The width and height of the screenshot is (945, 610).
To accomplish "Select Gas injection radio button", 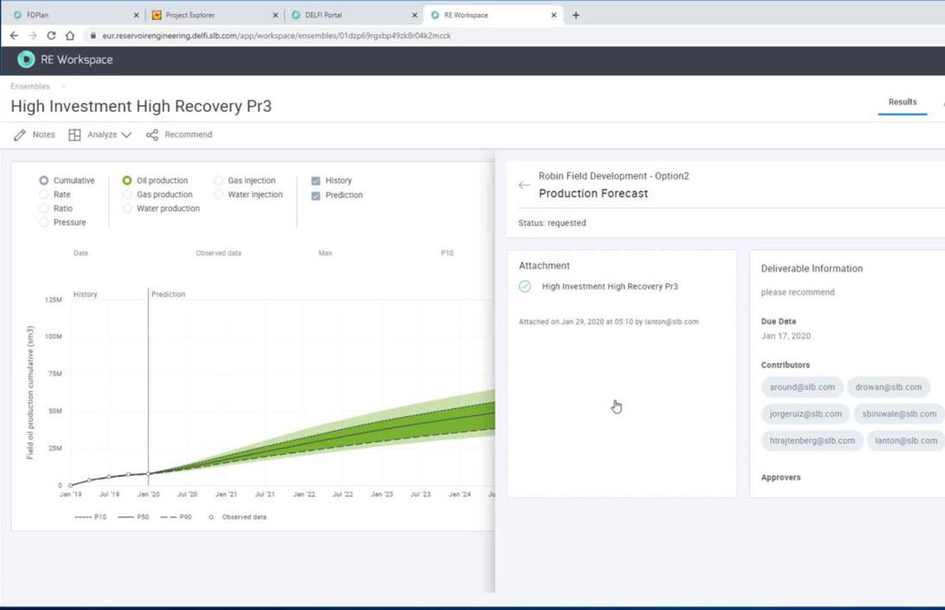I will (218, 180).
